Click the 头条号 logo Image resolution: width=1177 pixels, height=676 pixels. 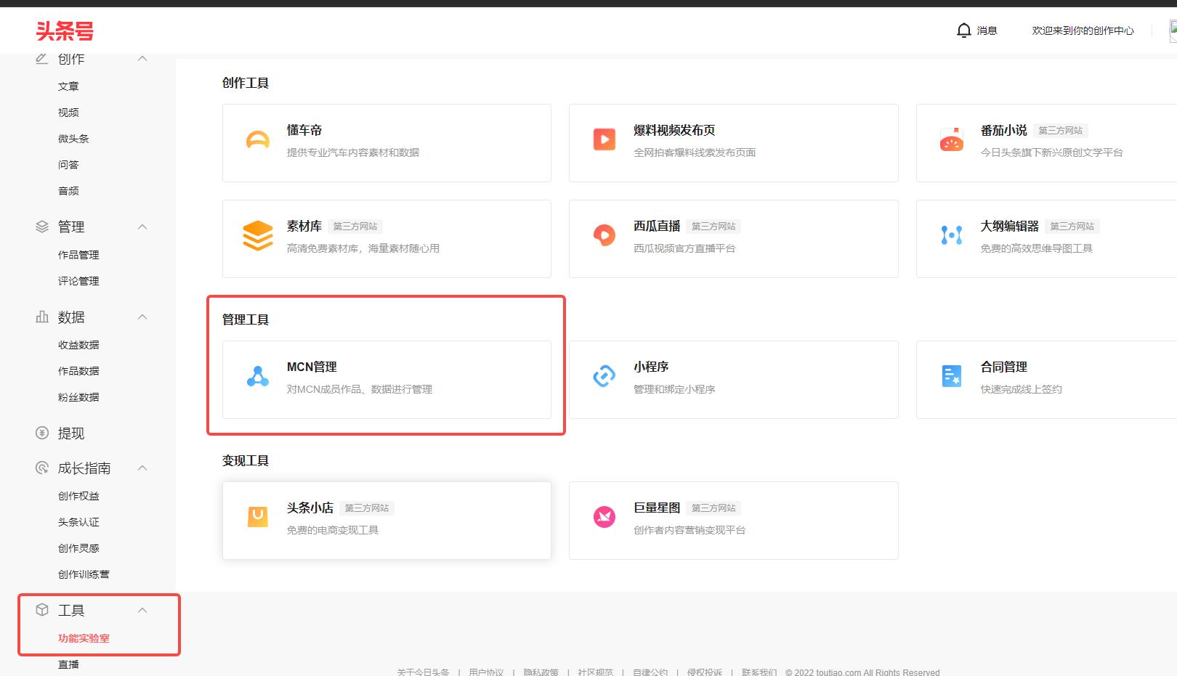65,31
